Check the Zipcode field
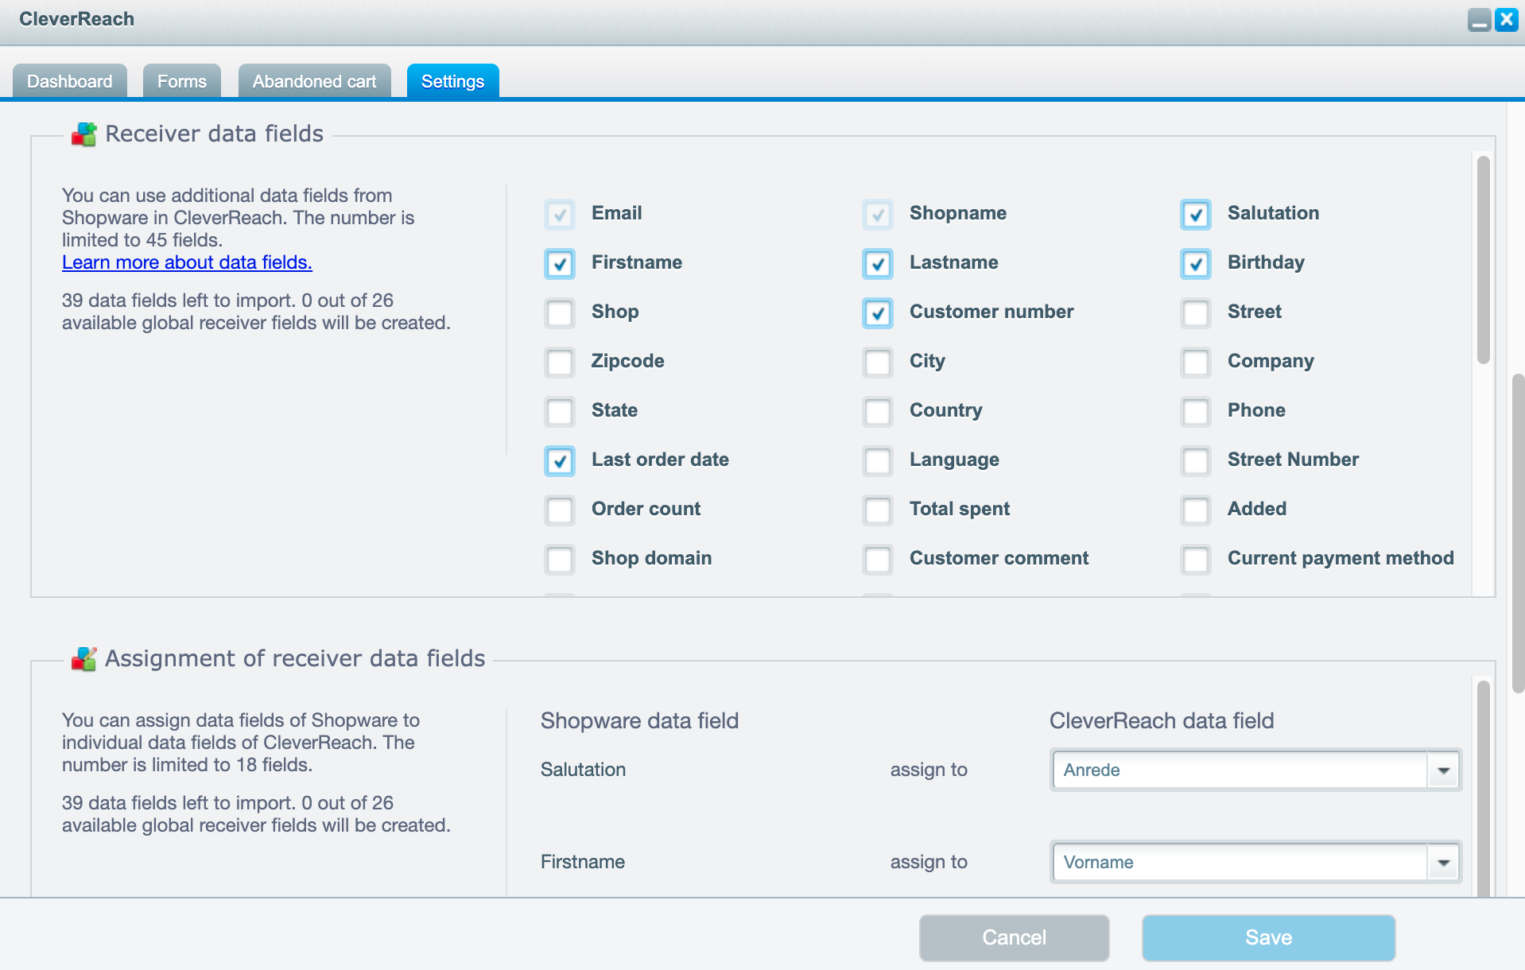 (560, 363)
